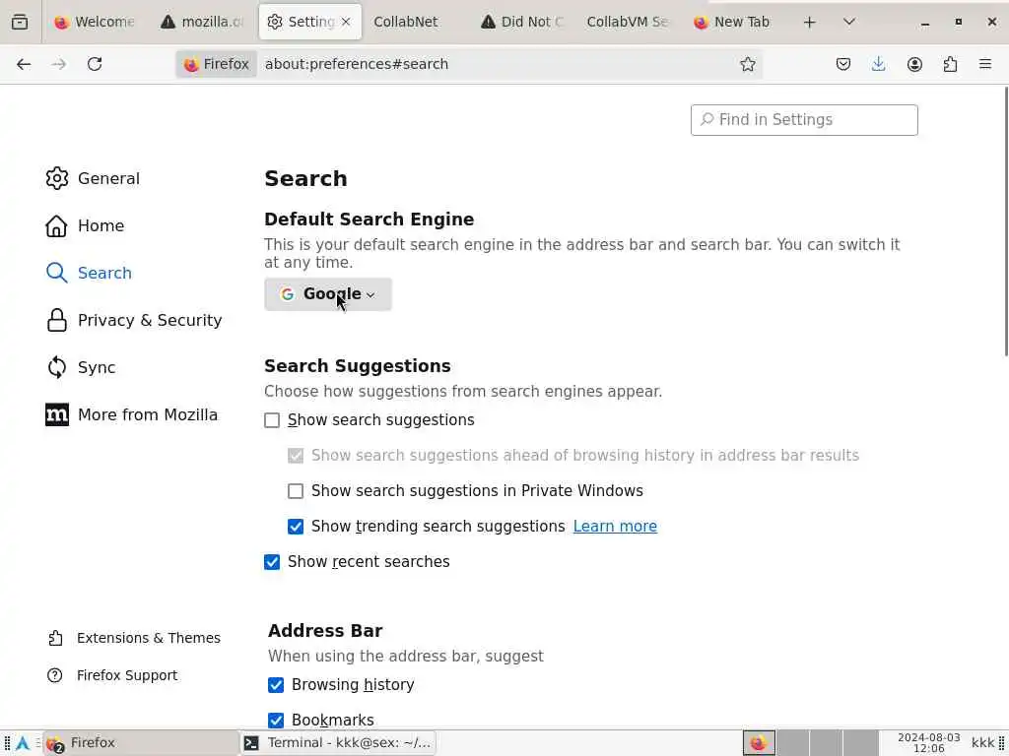Reload the current page

pos(95,64)
